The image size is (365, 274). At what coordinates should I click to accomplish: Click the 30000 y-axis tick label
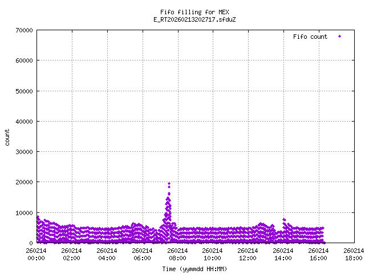pos(23,152)
